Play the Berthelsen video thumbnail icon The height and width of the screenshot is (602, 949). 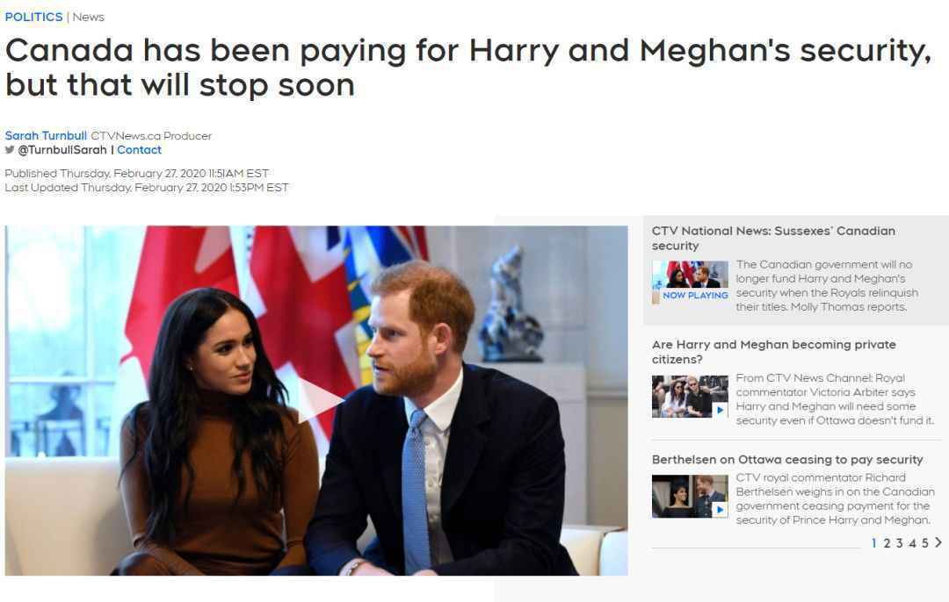721,510
